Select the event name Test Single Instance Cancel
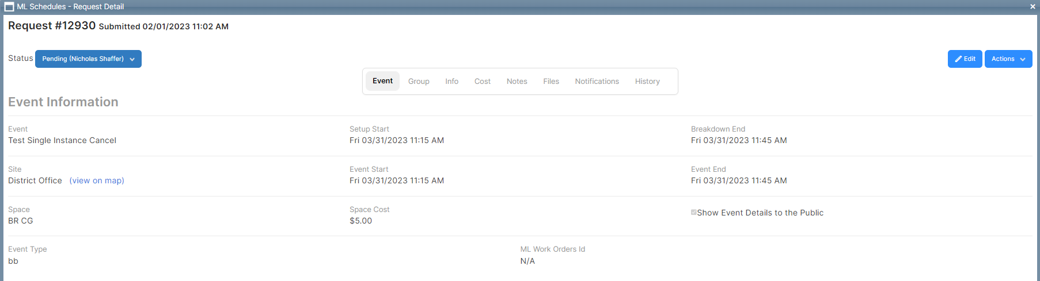 (62, 140)
